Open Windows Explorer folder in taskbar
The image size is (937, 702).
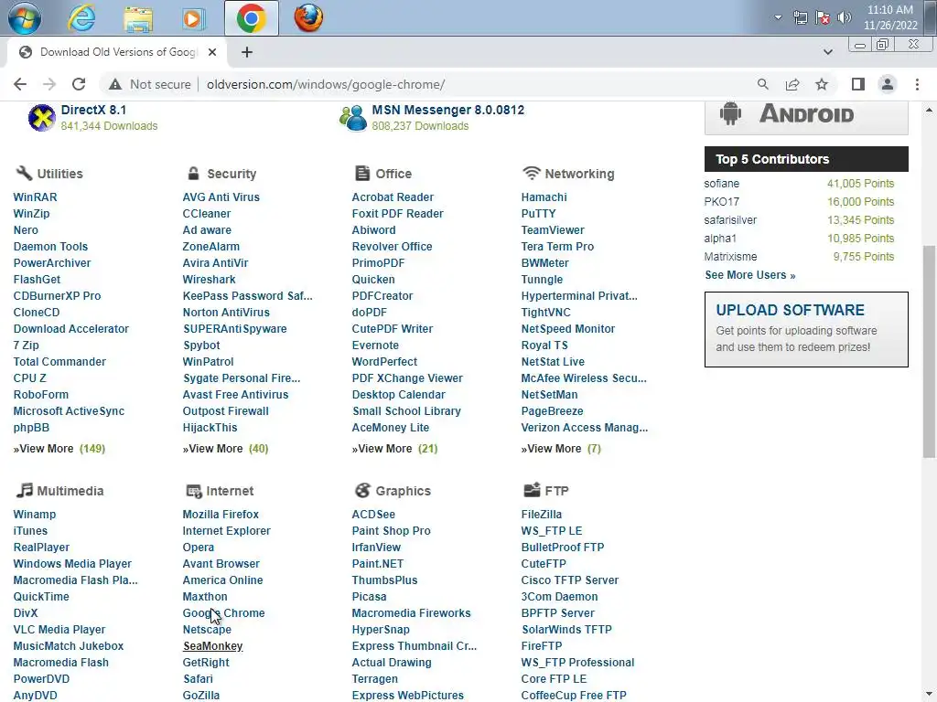138,18
